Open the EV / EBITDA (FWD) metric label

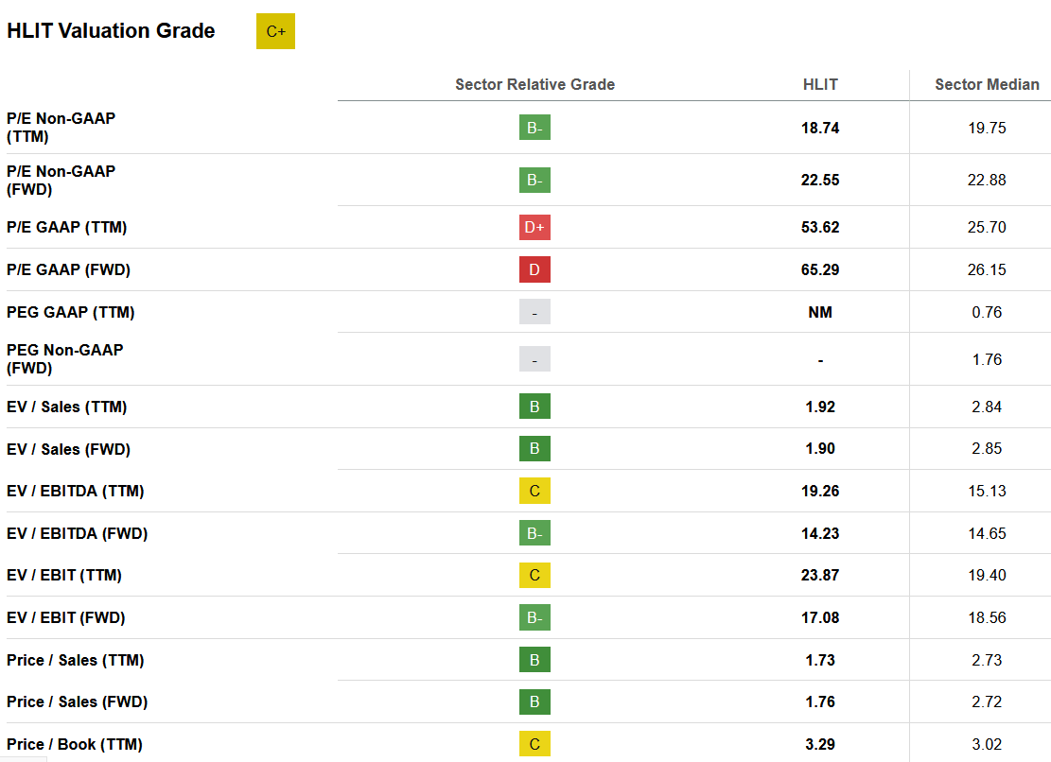pyautogui.click(x=77, y=533)
